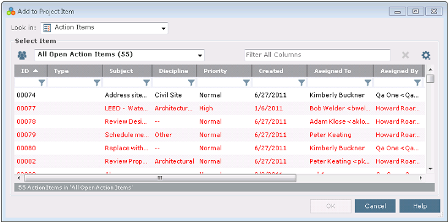Click the Priority column filter funnel icon
The image size is (448, 222).
coord(246,83)
